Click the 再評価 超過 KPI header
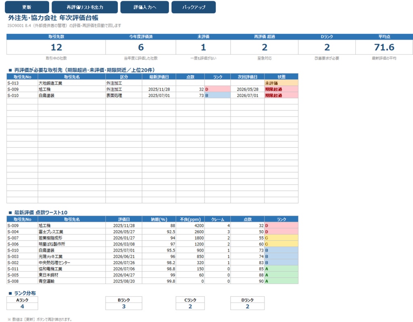413x322 pixels. (x=264, y=37)
